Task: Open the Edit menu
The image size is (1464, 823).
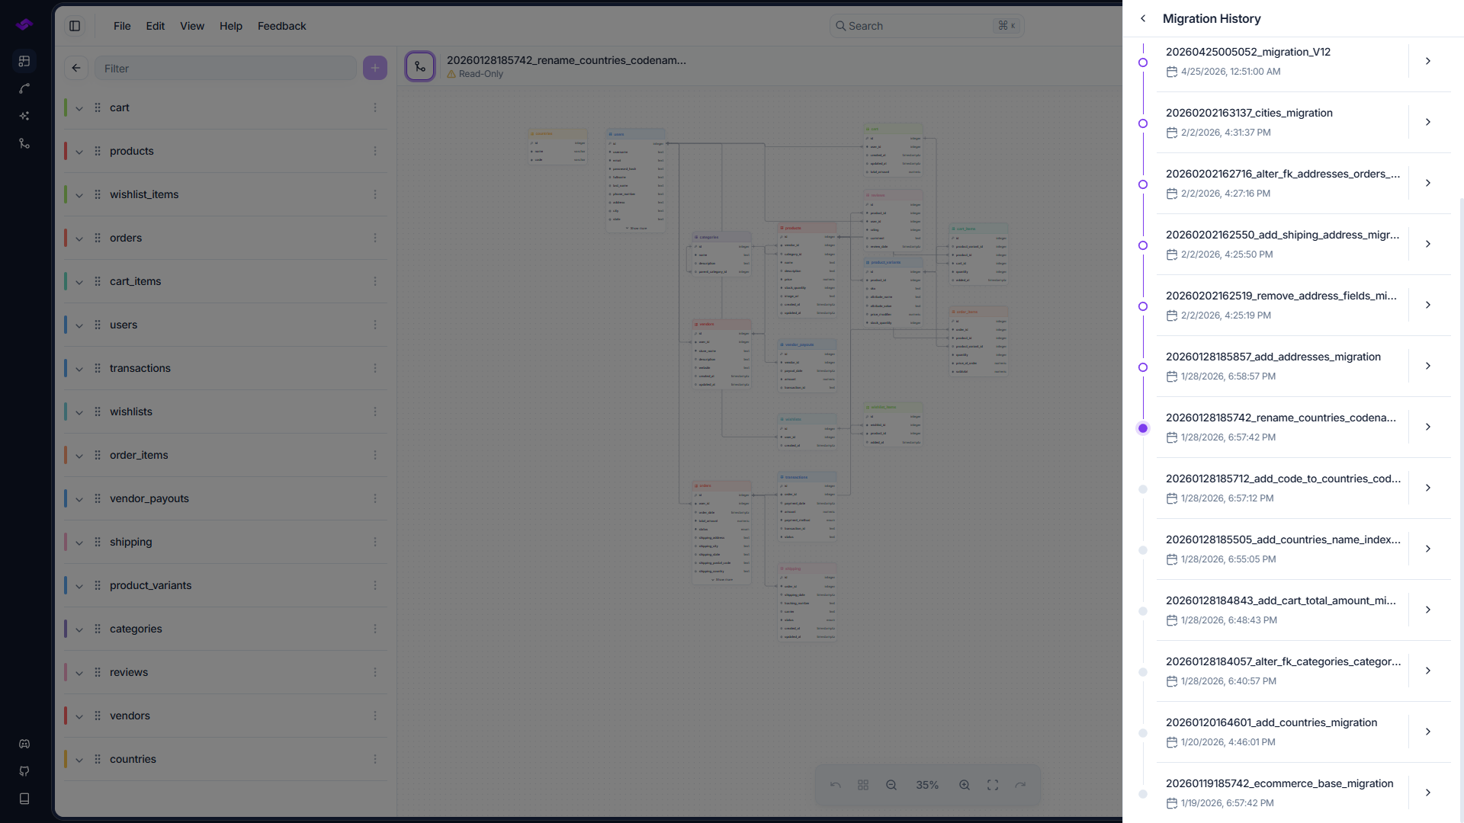Action: point(156,26)
